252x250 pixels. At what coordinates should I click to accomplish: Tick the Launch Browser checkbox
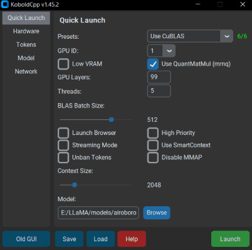click(63, 133)
